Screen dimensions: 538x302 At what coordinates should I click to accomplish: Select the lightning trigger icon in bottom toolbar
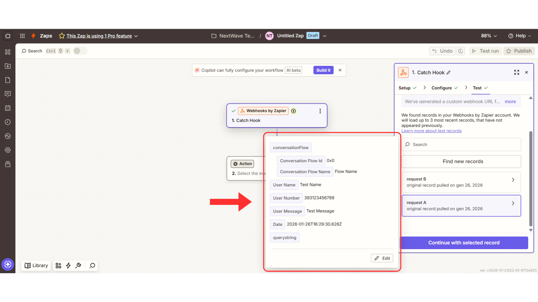(x=68, y=265)
